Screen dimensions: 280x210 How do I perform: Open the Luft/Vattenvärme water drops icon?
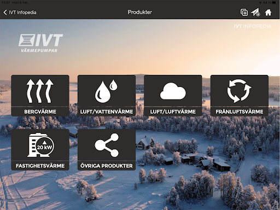(x=107, y=91)
